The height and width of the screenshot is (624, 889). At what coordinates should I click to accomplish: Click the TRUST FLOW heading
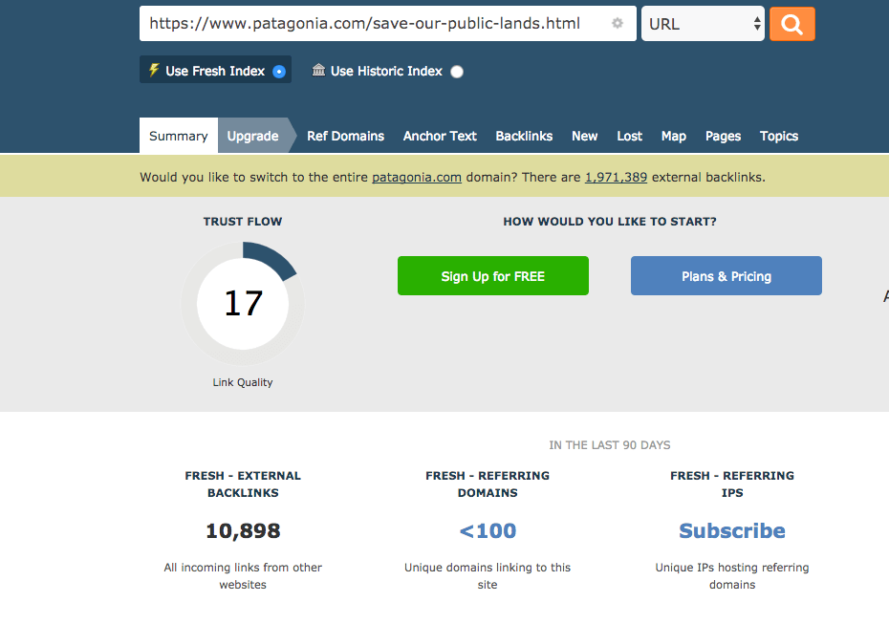click(243, 222)
